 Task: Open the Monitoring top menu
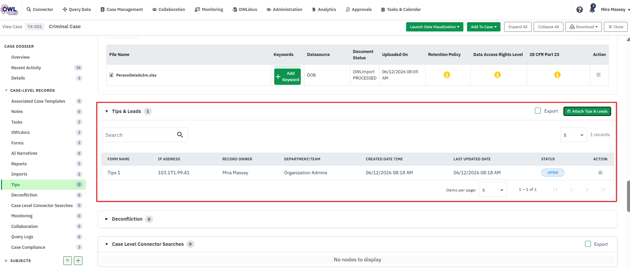pos(209,9)
